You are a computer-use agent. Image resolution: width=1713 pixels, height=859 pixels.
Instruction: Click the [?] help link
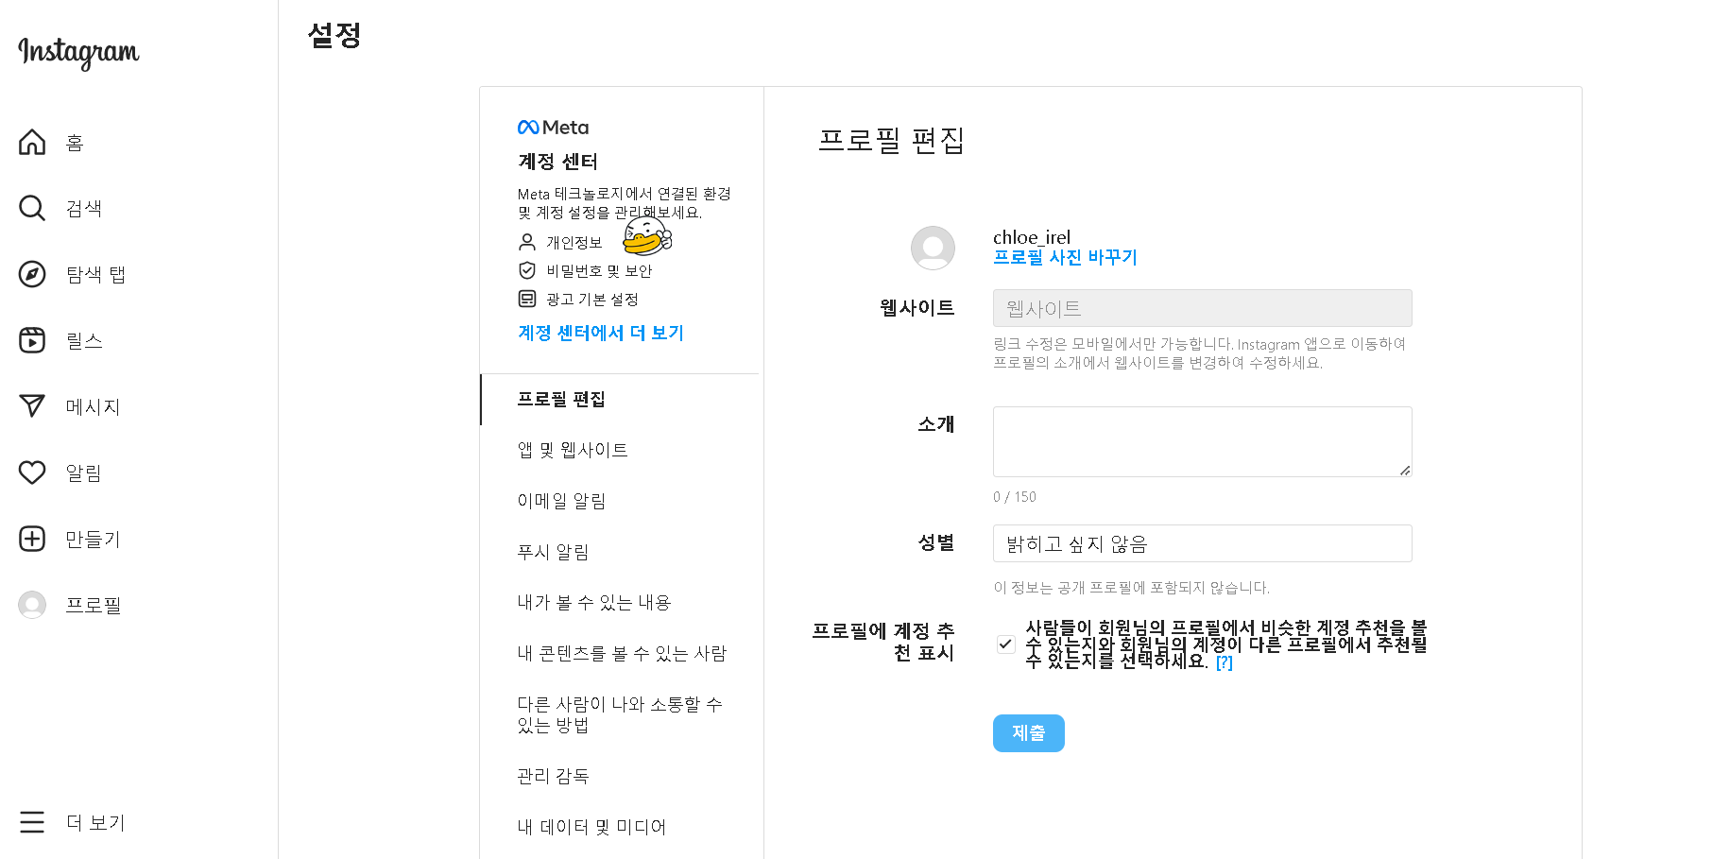[x=1225, y=662]
